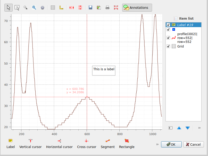208x156 pixels.
Task: Click the 'This is a label' box
Action: [x=104, y=71]
